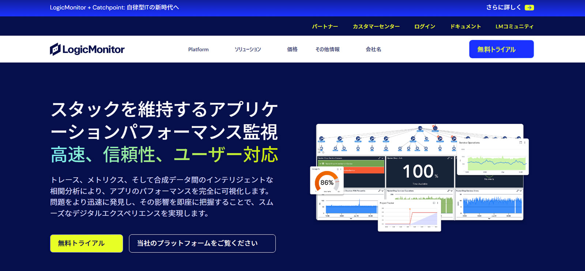Click the yellow arrow icon in top banner
Viewport: 585px width, 271px height.
529,8
